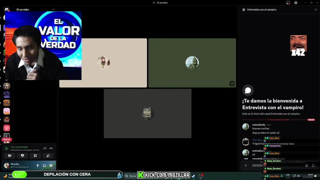The image size is (320, 180).
Task: Jump to unread servers via NUEVO badge
Action: [x=6, y=139]
